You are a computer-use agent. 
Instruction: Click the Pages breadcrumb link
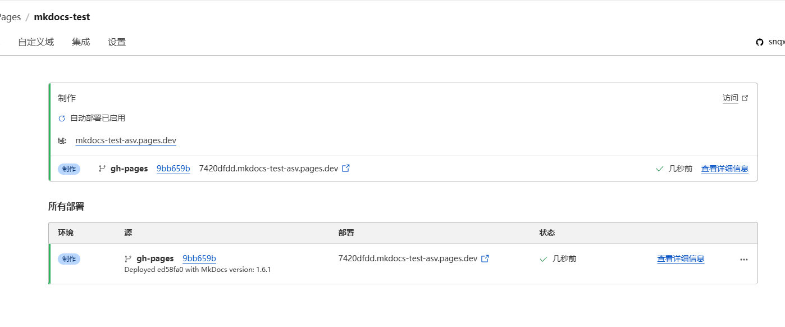[x=10, y=17]
